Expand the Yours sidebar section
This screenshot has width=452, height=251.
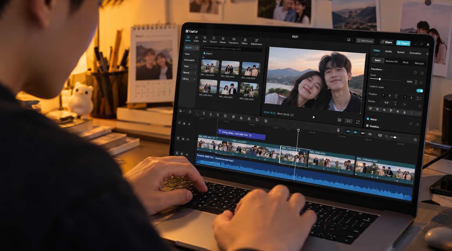click(x=190, y=66)
